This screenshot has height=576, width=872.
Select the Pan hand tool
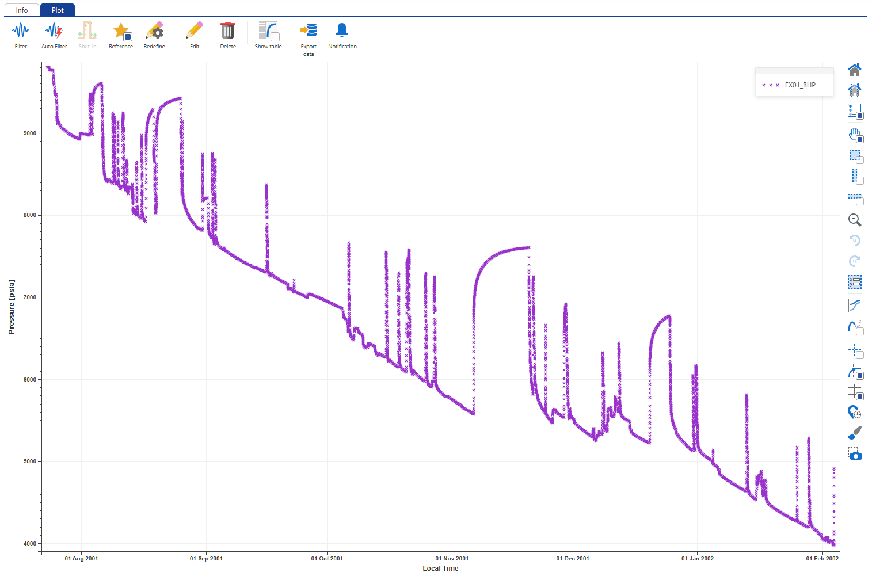coord(855,136)
